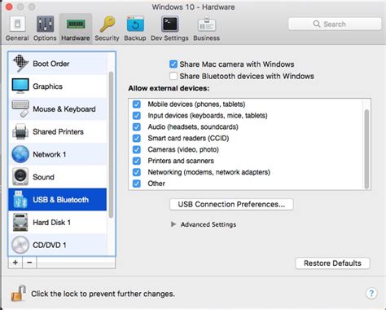Select Graphics monitor item in sidebar
This screenshot has height=310, width=386.
58,86
